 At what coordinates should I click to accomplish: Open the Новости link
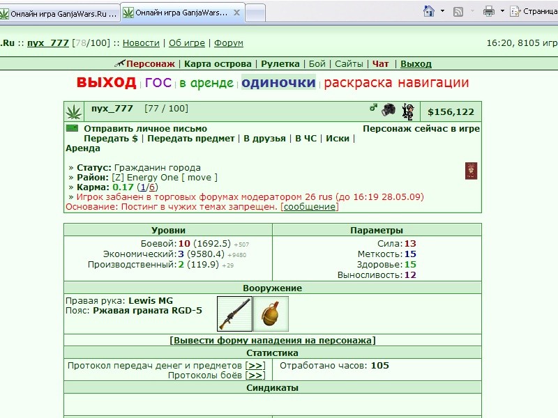click(141, 43)
